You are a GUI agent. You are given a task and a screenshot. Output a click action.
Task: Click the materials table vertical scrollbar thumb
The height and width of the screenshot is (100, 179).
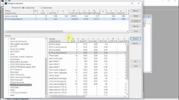[x=127, y=62]
